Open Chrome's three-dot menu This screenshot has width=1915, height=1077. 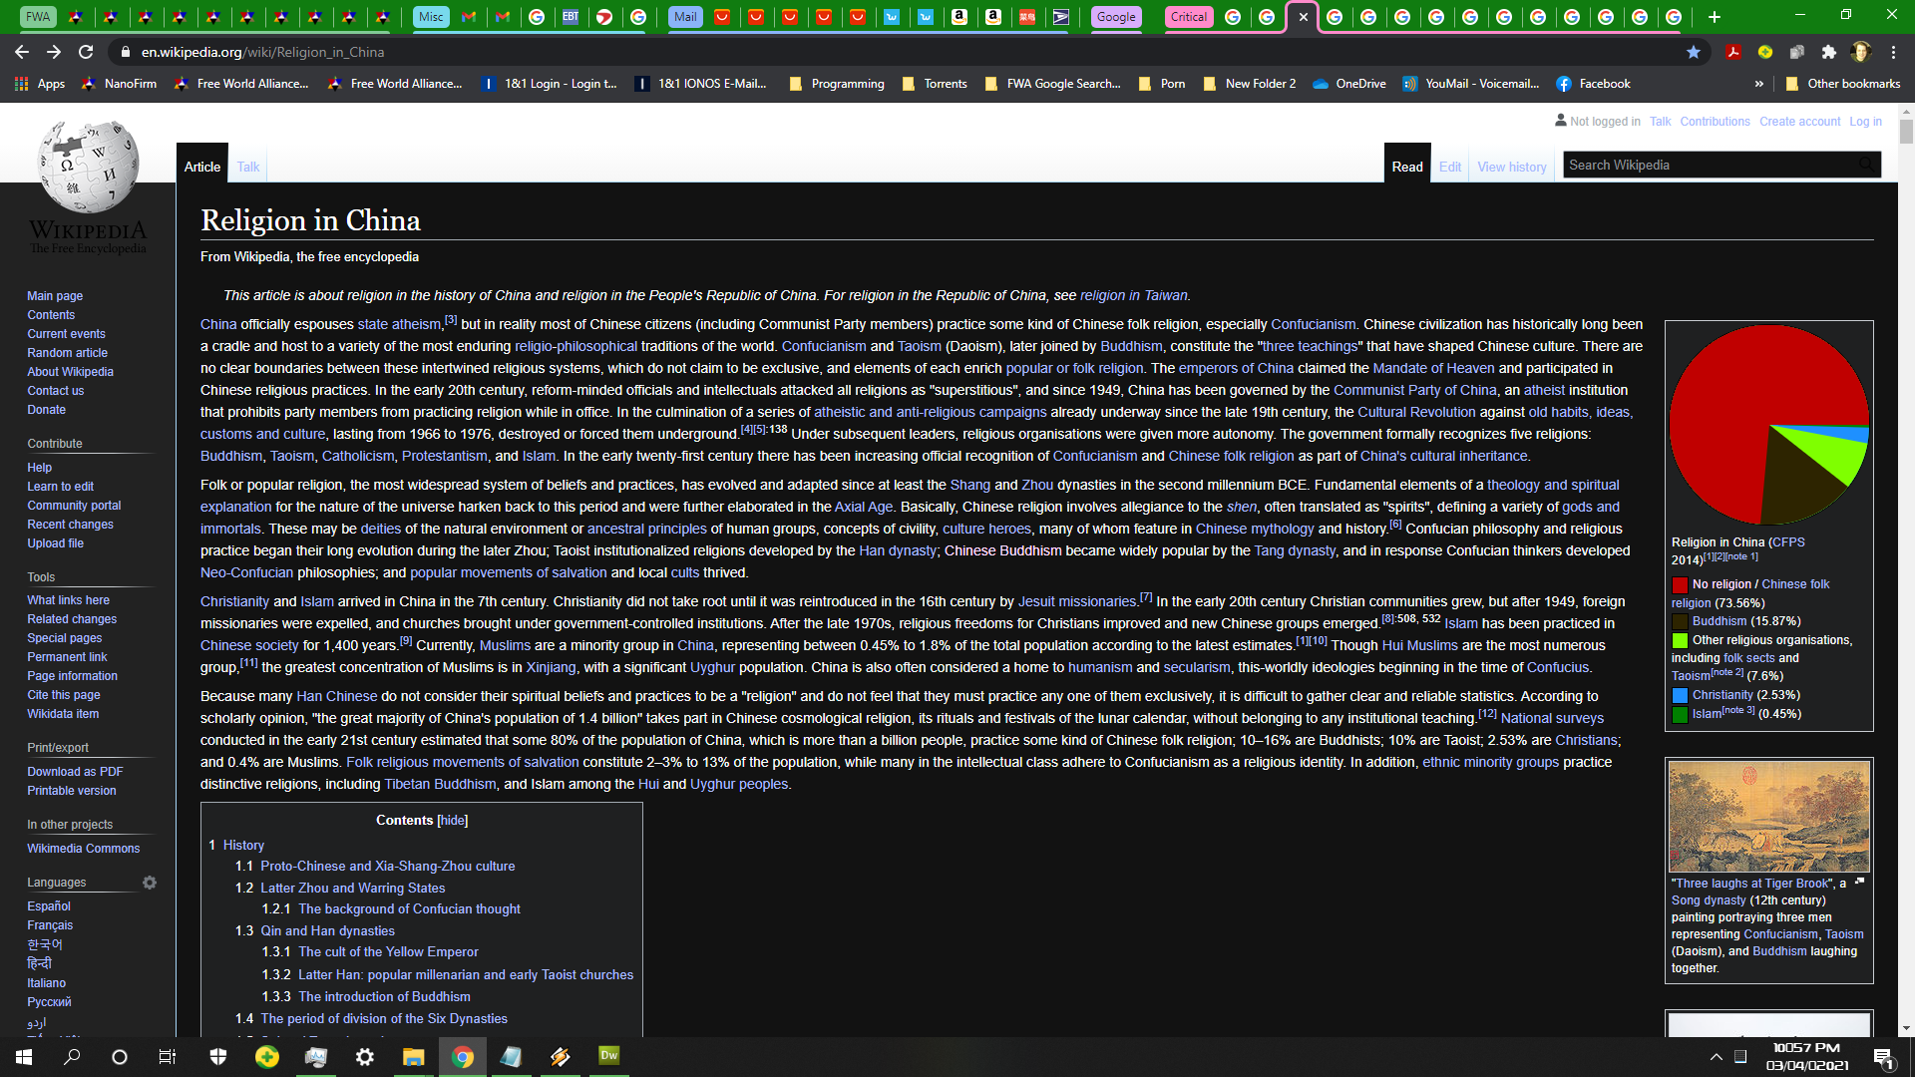tap(1893, 52)
